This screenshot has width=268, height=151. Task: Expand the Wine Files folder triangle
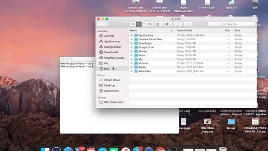pos(131,71)
